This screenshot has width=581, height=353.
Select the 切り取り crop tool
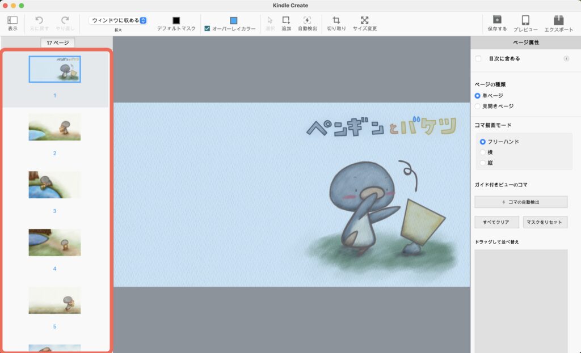coord(336,20)
